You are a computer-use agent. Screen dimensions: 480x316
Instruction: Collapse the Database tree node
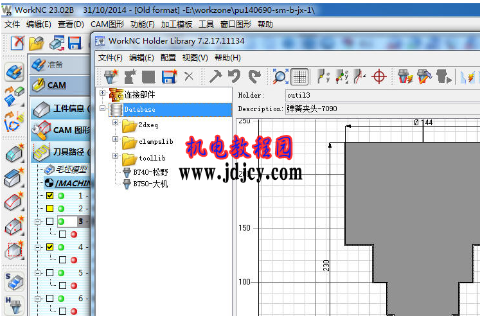[x=103, y=108]
